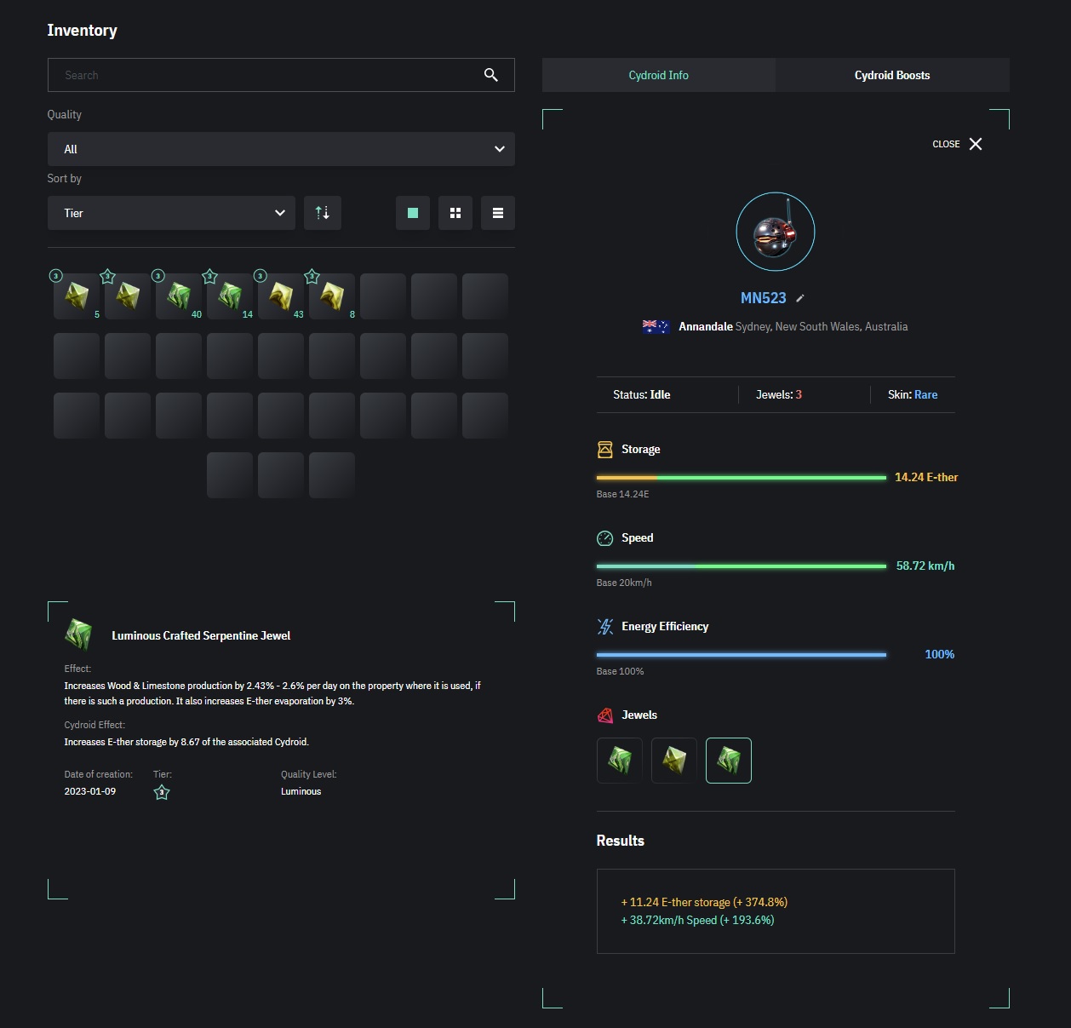Click the Cydroid robot avatar
This screenshot has width=1071, height=1028.
(775, 232)
